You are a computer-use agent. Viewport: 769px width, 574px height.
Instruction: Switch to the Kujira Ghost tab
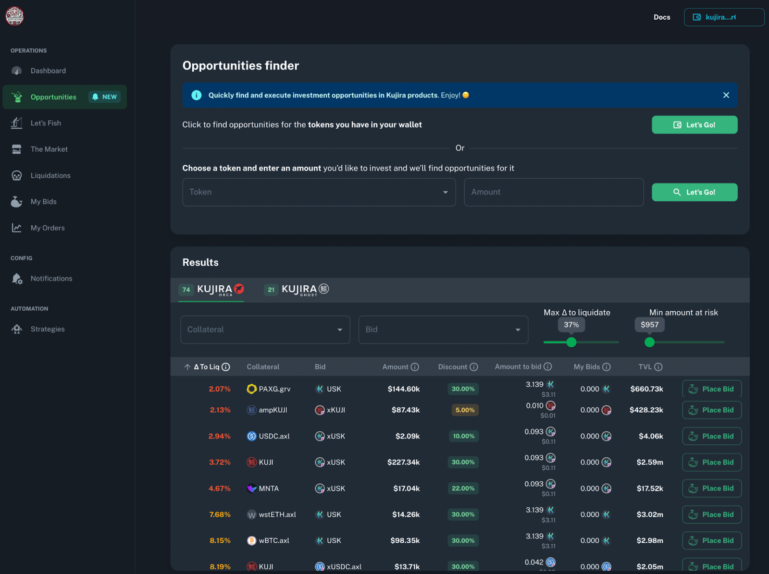coord(297,290)
